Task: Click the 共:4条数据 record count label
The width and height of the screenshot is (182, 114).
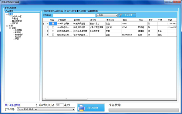Action: pos(12,105)
